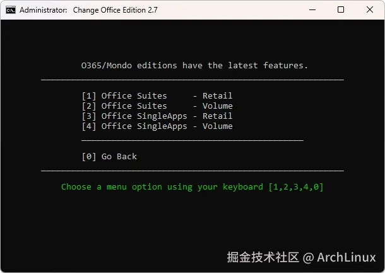Click the separator line above the green prompt
Viewport: 385px width, 273px height.
(x=192, y=171)
